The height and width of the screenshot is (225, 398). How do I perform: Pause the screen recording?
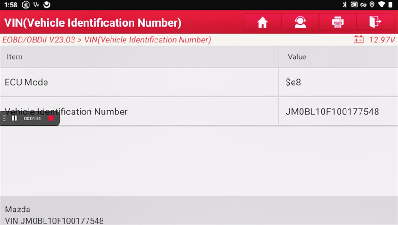pyautogui.click(x=15, y=119)
